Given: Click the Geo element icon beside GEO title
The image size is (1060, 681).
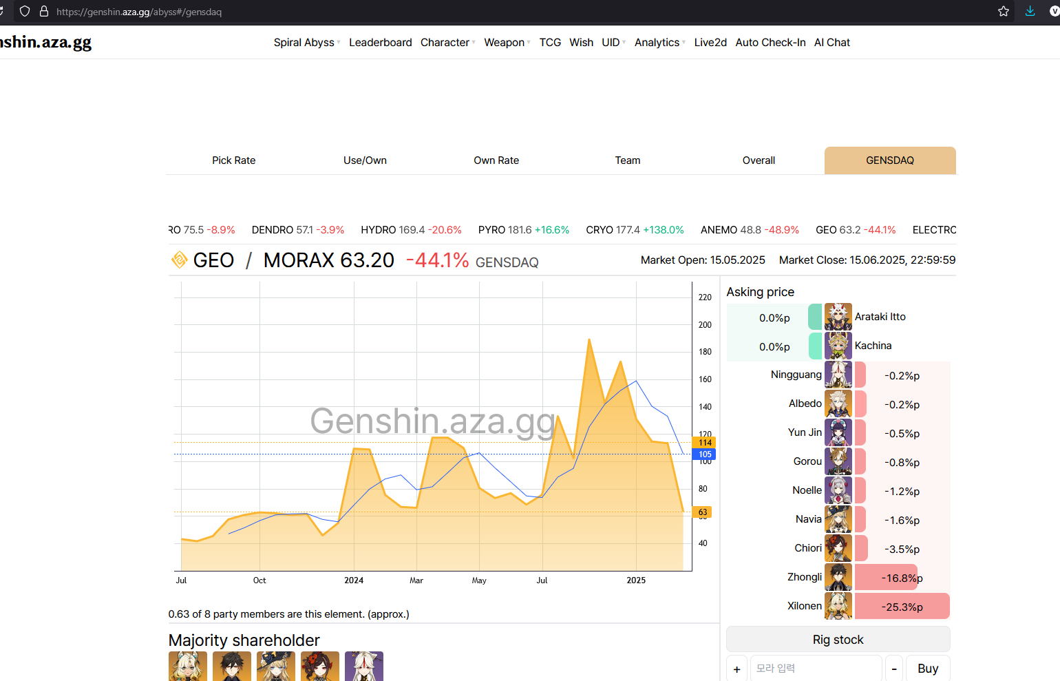Looking at the screenshot, I should tap(179, 260).
